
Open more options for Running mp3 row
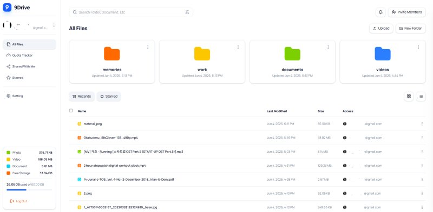pyautogui.click(x=422, y=152)
